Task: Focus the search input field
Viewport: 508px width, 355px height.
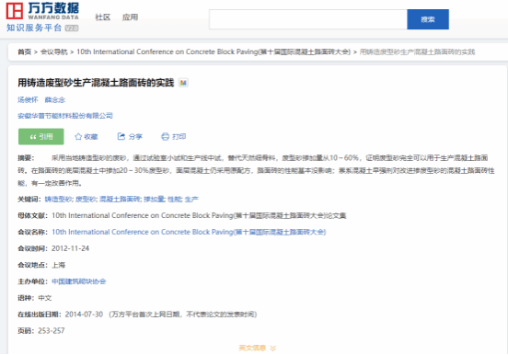Action: coord(308,19)
